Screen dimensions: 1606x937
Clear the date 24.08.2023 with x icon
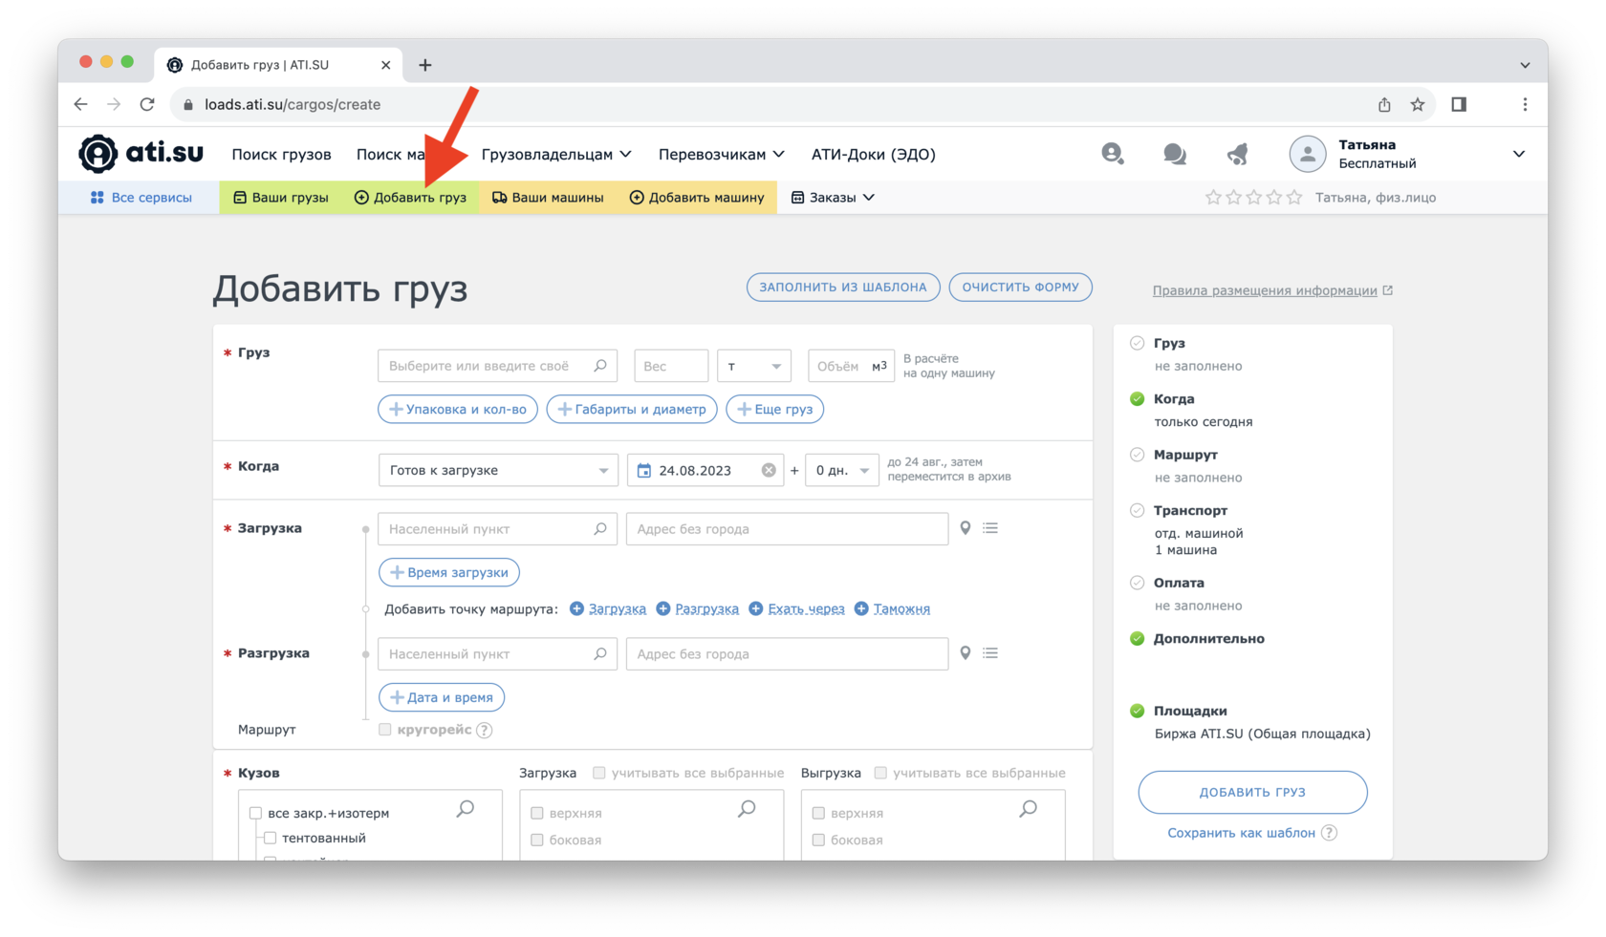click(769, 471)
